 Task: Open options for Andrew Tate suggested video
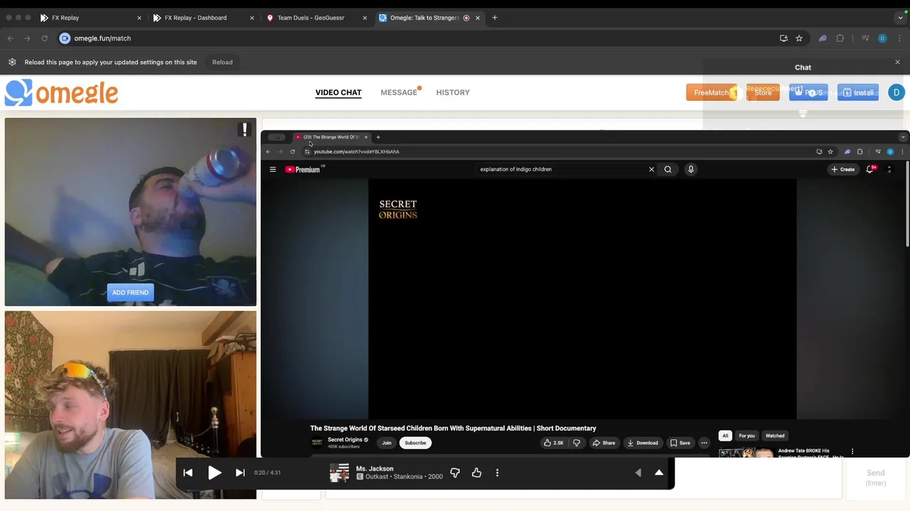(852, 451)
